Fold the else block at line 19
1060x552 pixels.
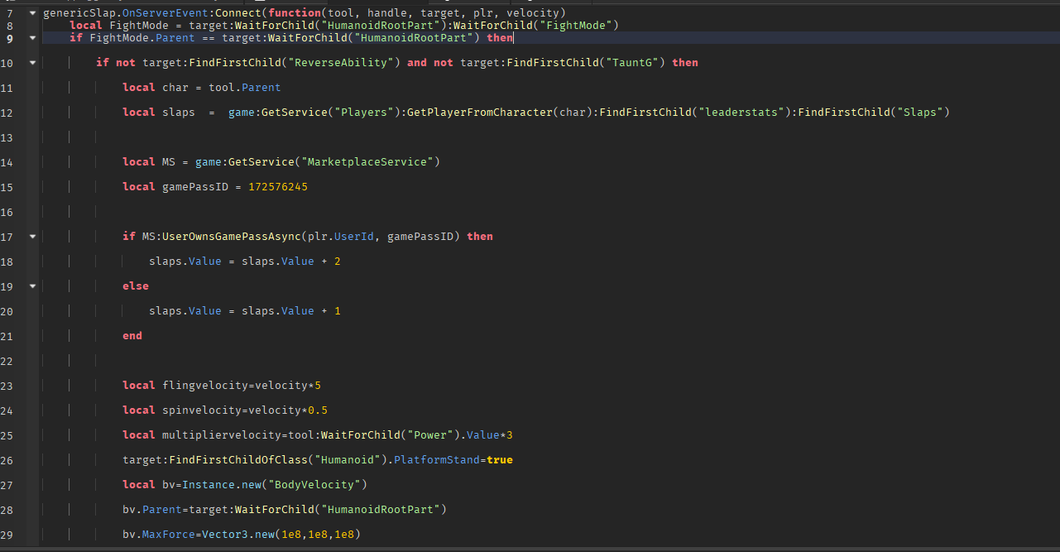[32, 286]
